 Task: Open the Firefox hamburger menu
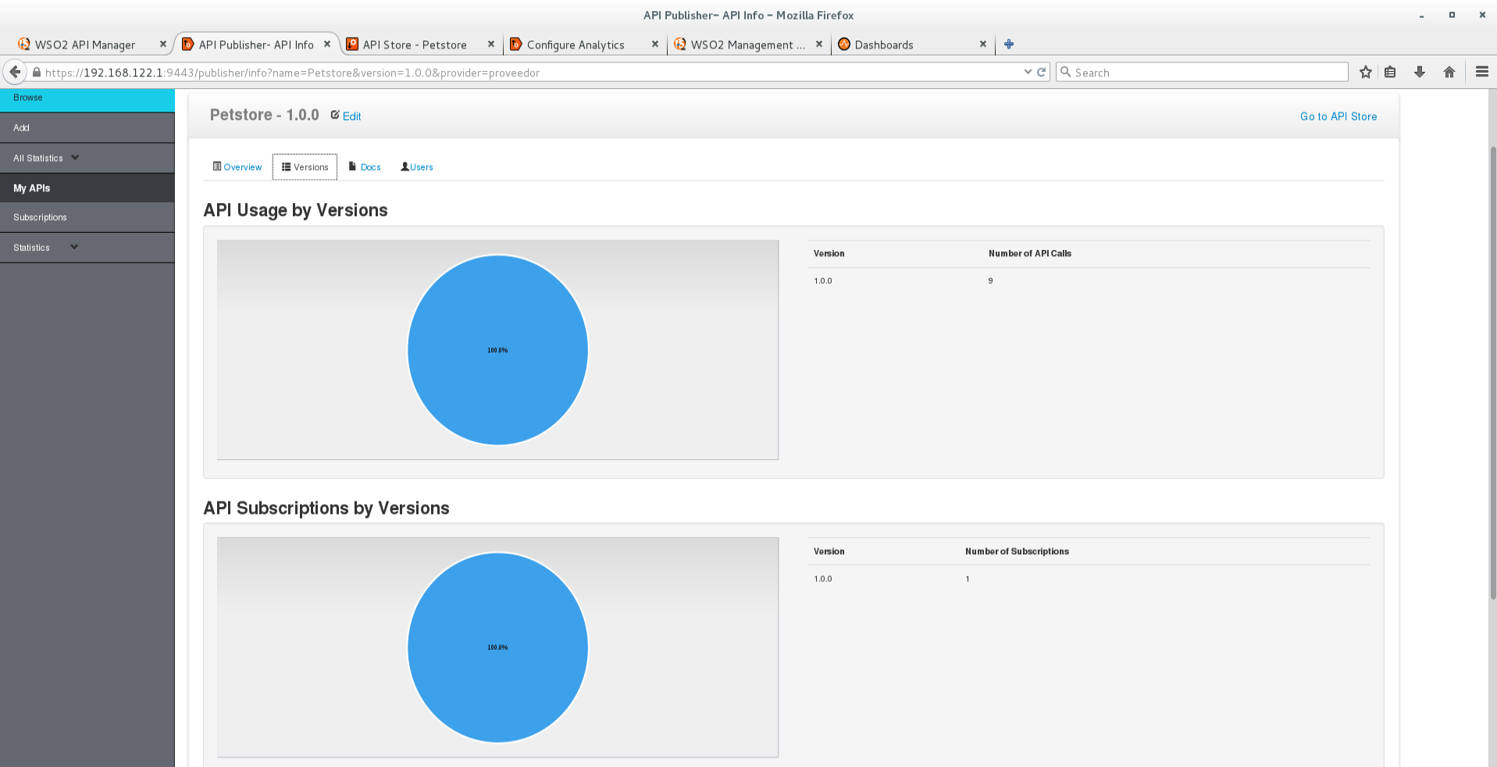[x=1481, y=72]
